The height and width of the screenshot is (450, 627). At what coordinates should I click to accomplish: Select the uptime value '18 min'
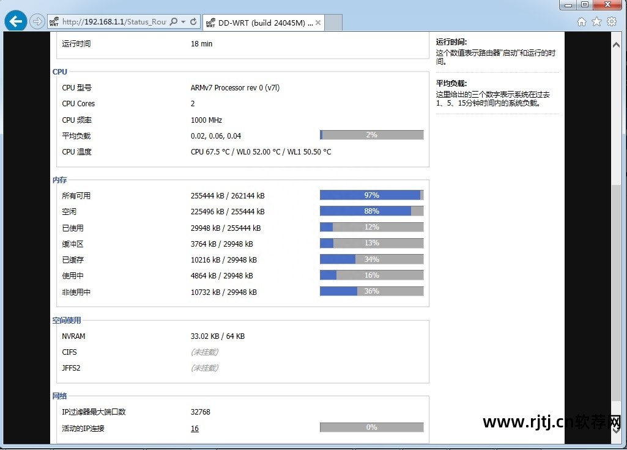201,44
